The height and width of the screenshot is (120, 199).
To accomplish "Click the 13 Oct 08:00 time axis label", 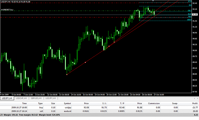I will pos(64,95).
